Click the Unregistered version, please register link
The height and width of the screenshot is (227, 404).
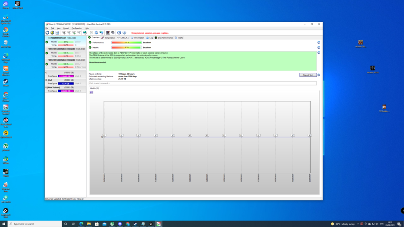click(x=150, y=33)
